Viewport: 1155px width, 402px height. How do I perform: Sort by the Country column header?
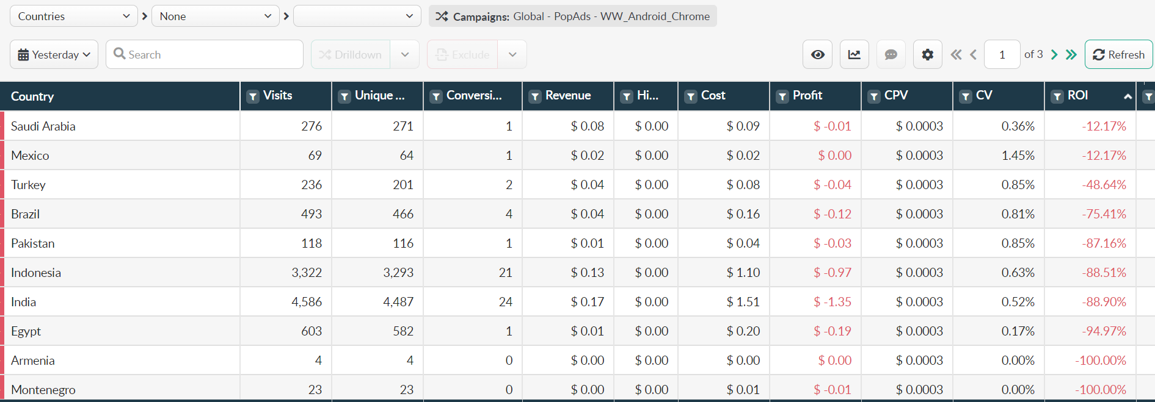[x=32, y=96]
